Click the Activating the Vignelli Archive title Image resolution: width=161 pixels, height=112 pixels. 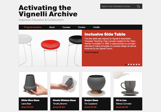coord(48,11)
